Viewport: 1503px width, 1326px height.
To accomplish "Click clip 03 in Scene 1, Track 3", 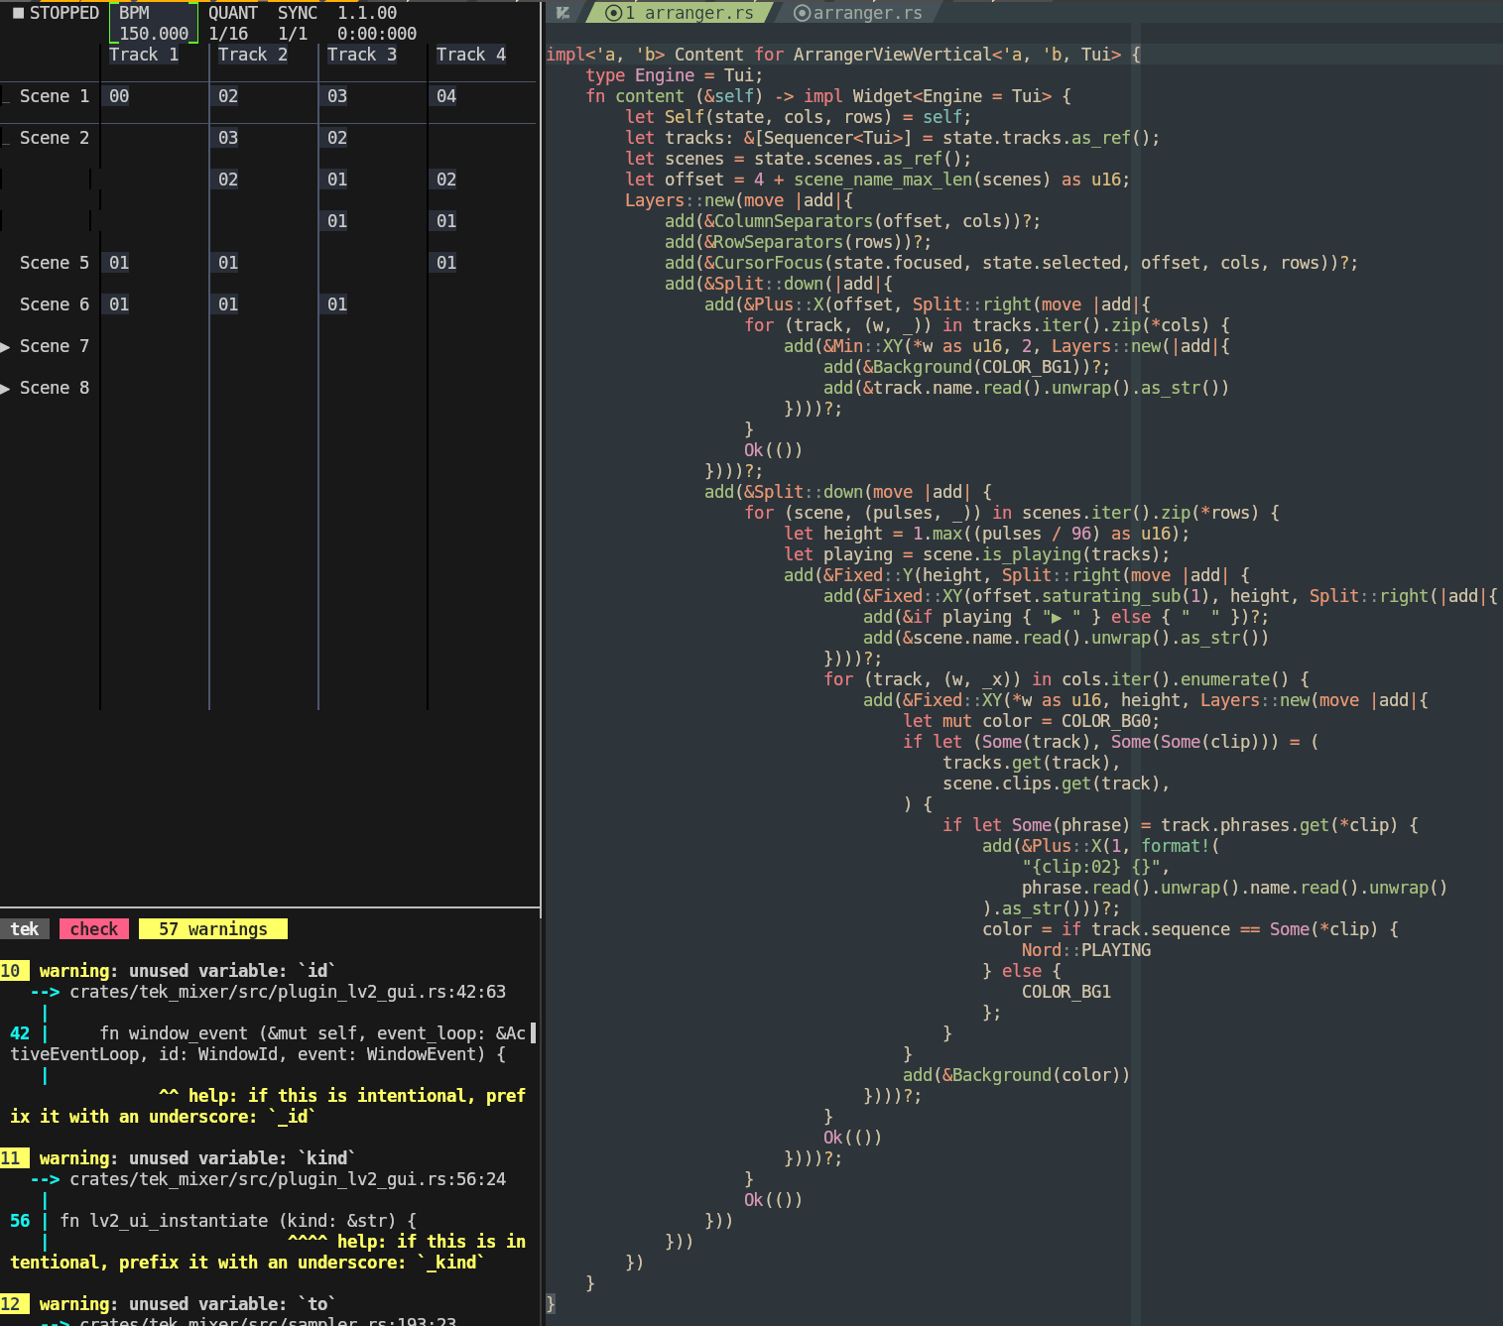I will pos(337,96).
